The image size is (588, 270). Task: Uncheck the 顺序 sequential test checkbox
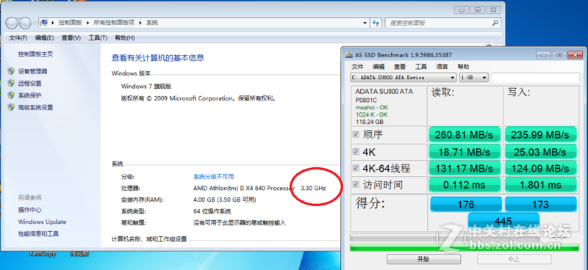pyautogui.click(x=356, y=134)
